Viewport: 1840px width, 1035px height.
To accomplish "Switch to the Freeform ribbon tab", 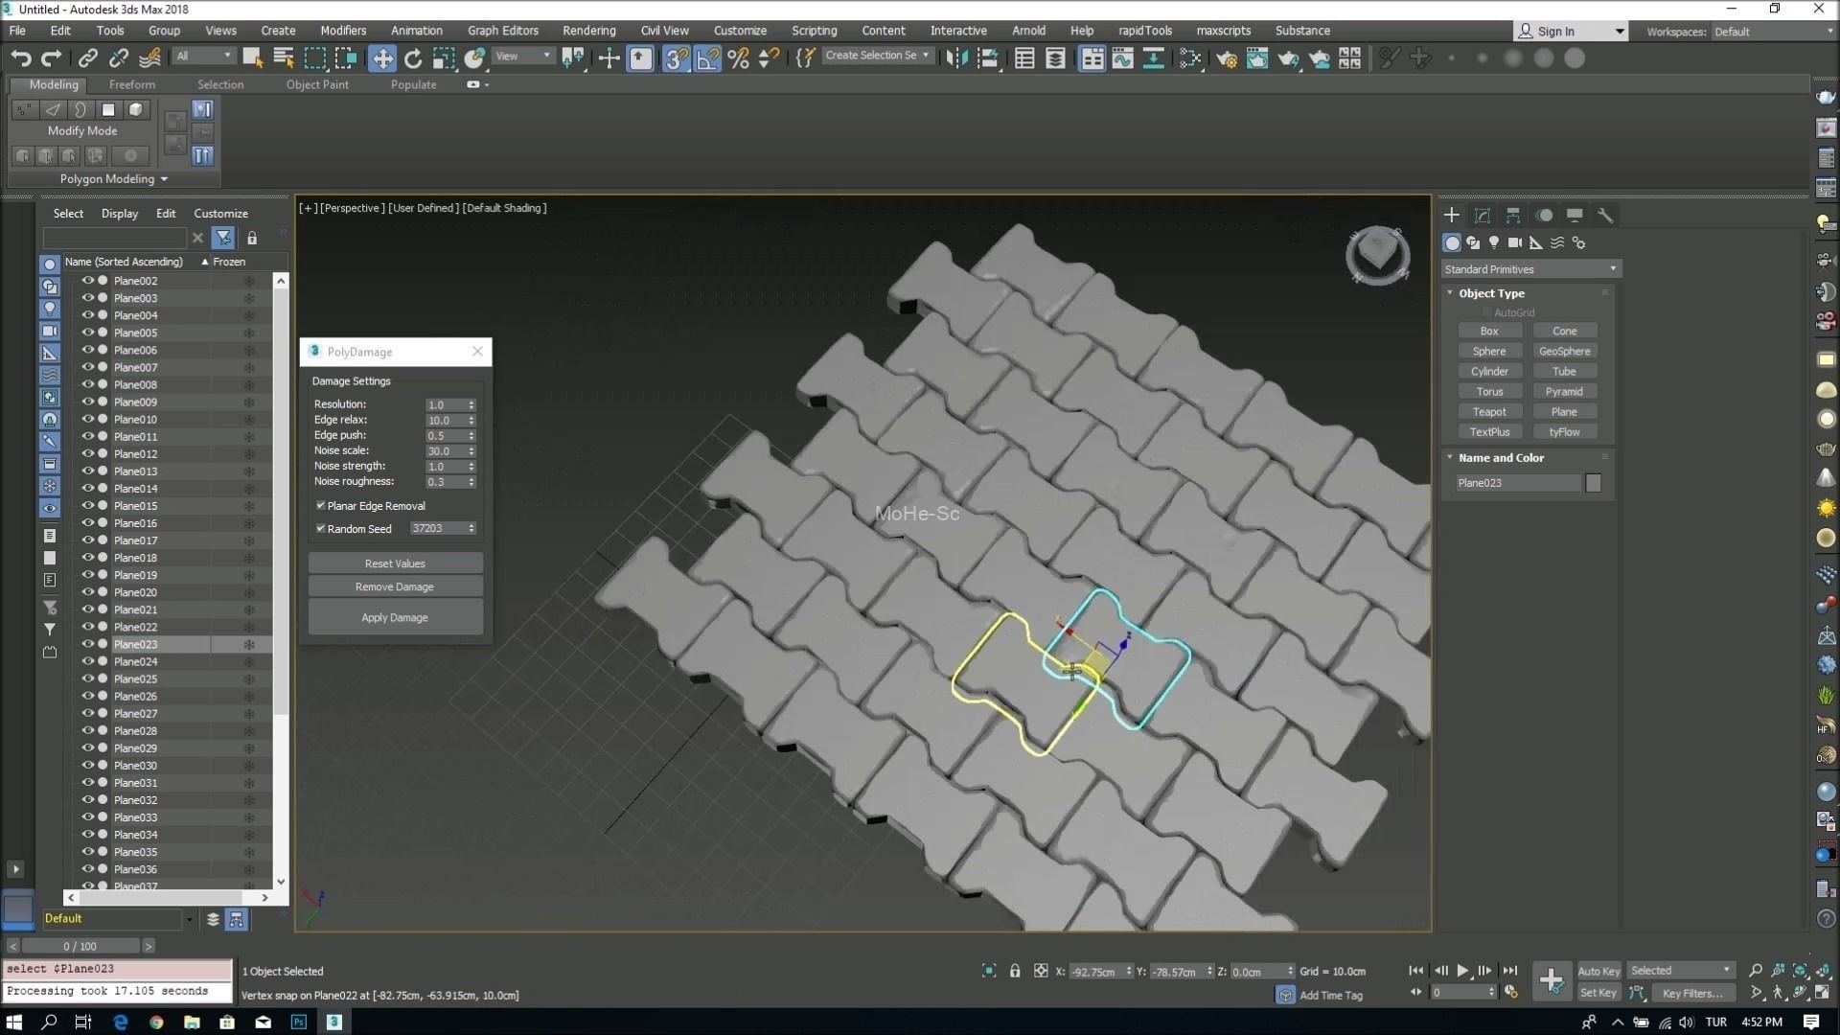I will pyautogui.click(x=131, y=84).
